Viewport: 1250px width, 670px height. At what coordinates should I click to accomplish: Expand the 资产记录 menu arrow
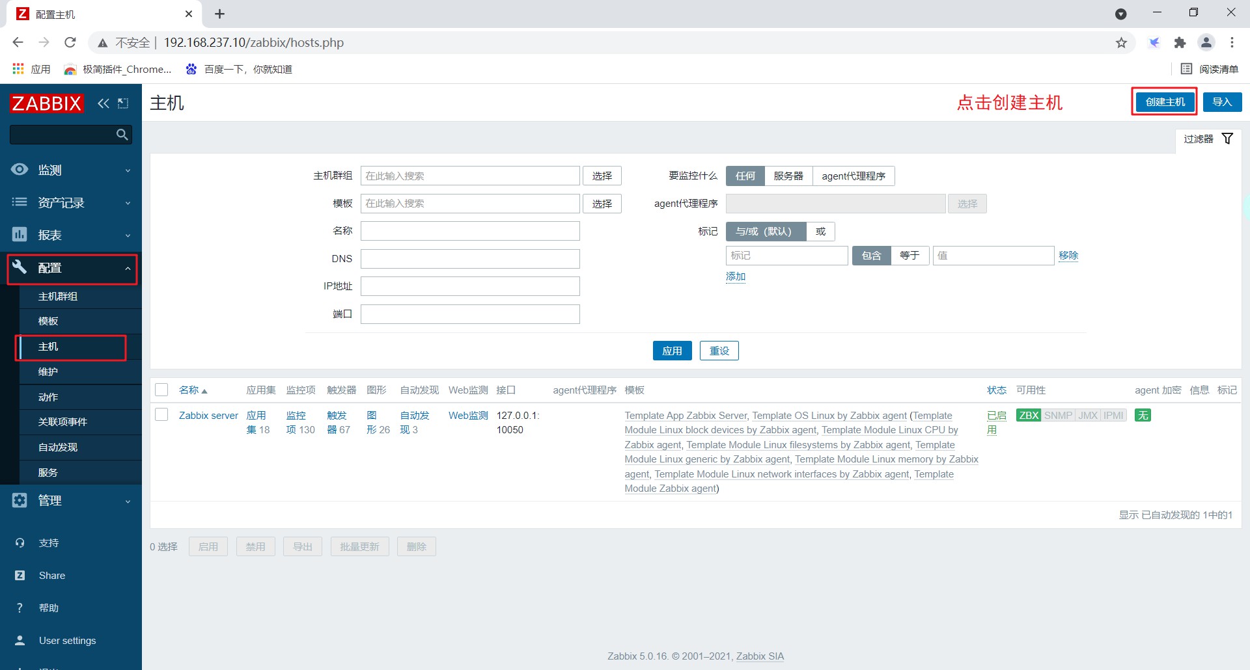pyautogui.click(x=128, y=203)
